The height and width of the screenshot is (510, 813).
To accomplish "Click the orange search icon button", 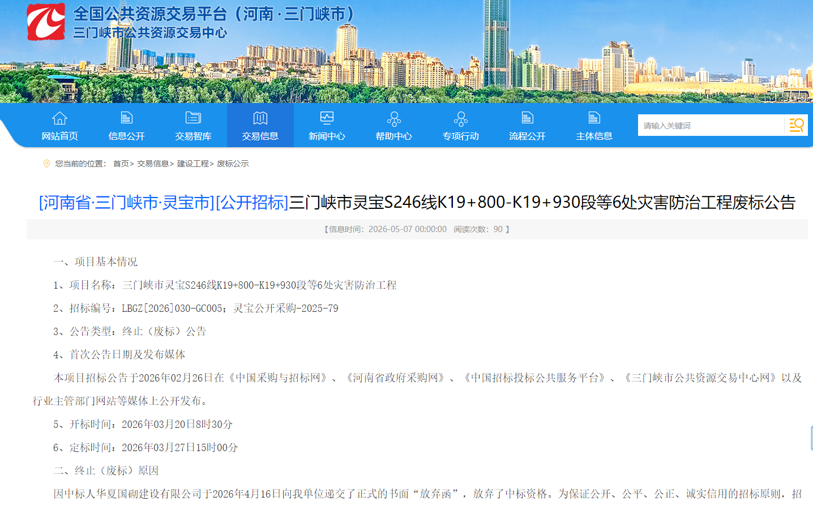I will pyautogui.click(x=796, y=125).
